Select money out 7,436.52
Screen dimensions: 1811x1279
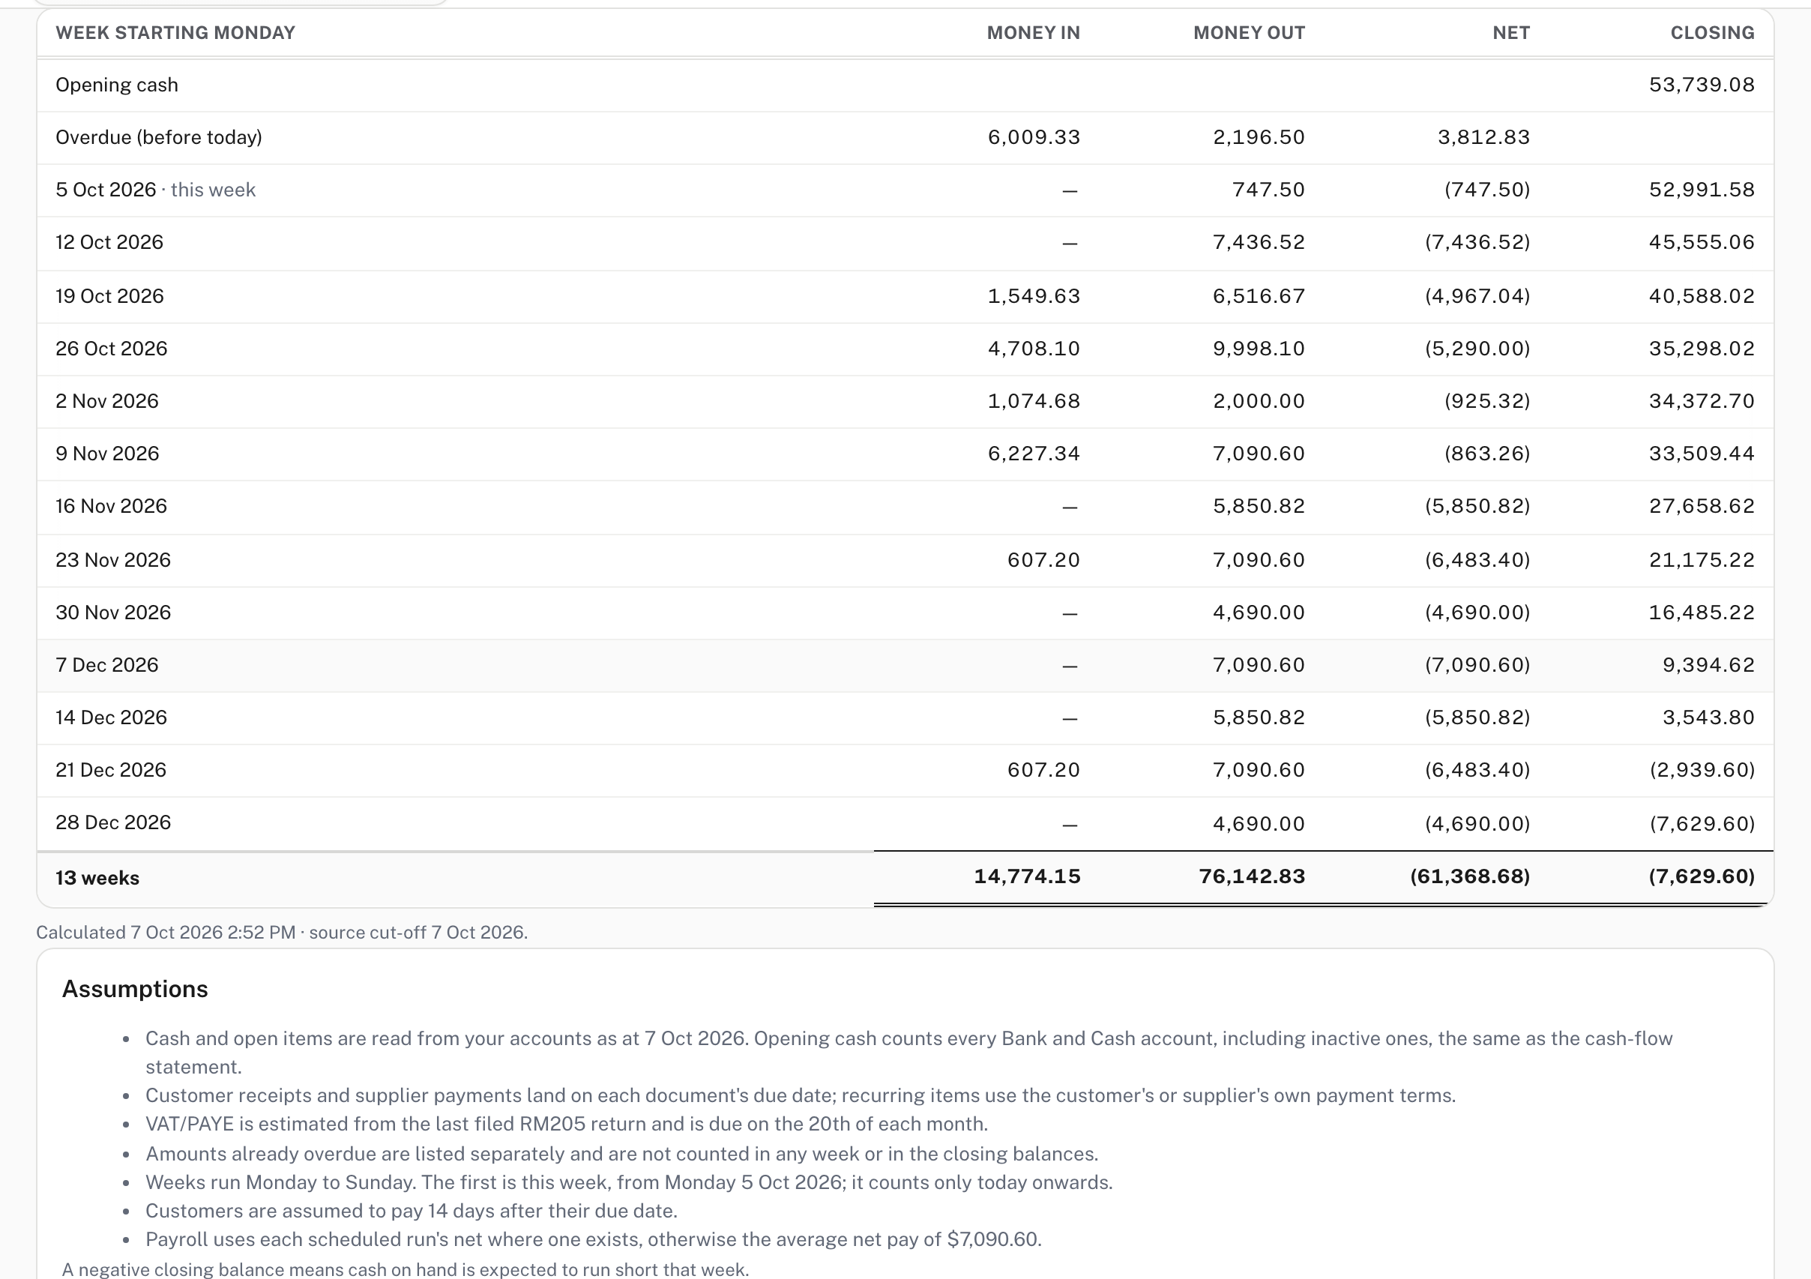(x=1259, y=242)
